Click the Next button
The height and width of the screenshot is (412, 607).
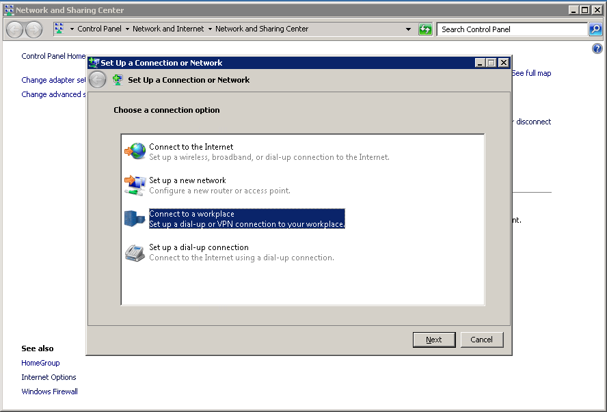point(433,340)
